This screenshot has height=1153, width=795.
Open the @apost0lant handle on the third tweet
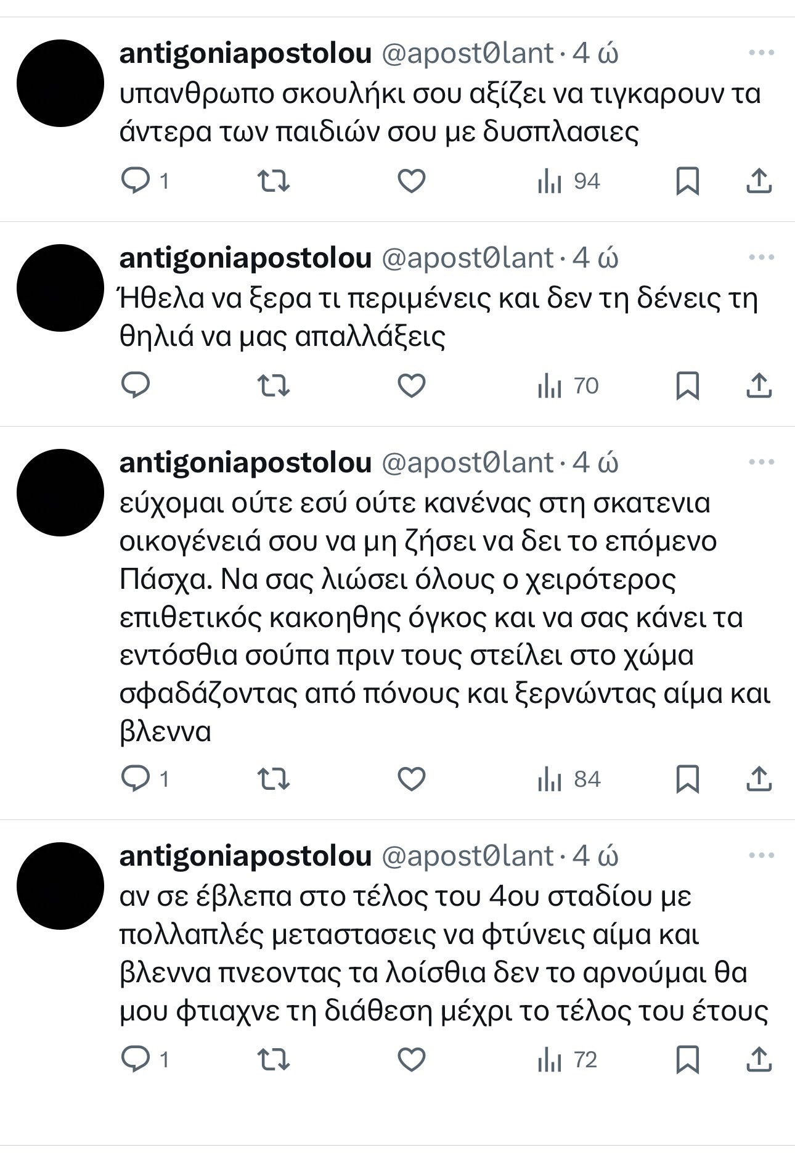click(467, 462)
